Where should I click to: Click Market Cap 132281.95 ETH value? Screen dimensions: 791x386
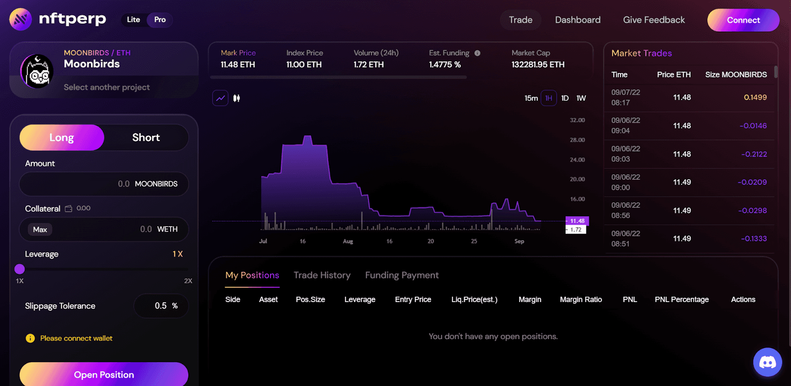click(538, 65)
